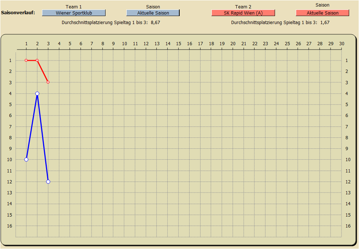This screenshot has width=359, height=249.
Task: Click matchday 15 on the top axis
Action: pyautogui.click(x=179, y=43)
